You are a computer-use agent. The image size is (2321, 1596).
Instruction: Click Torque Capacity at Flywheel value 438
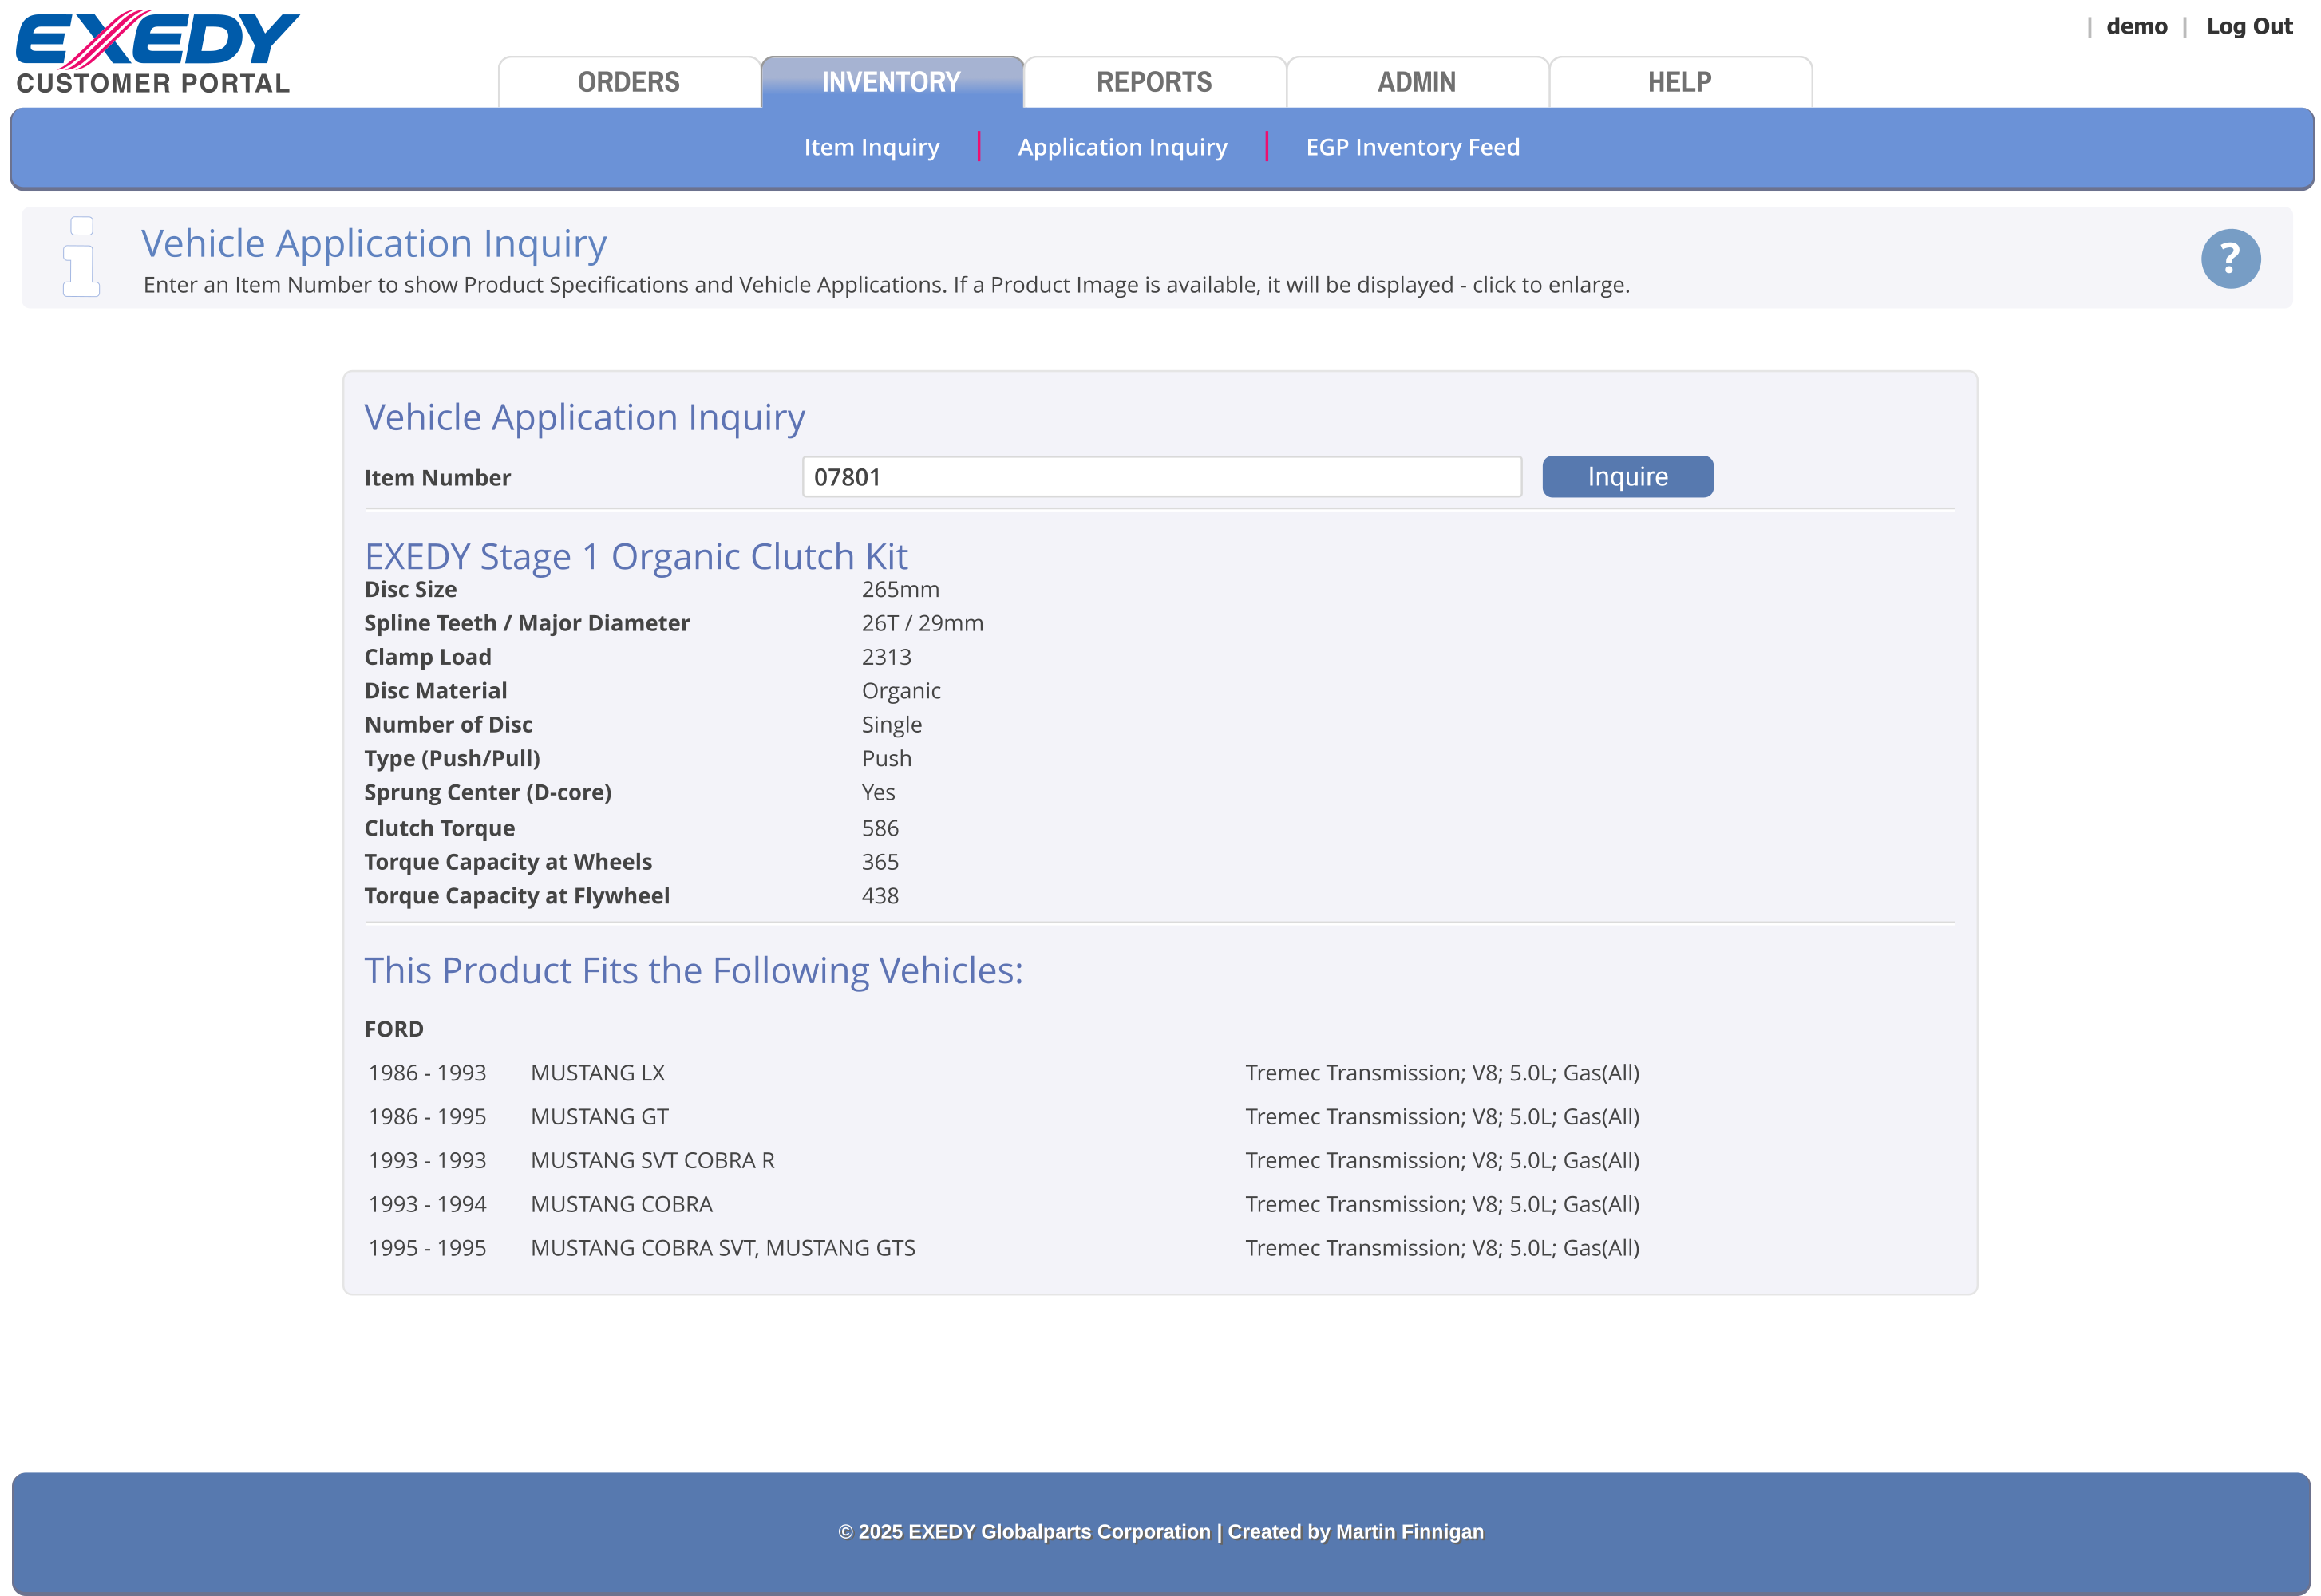(x=880, y=897)
